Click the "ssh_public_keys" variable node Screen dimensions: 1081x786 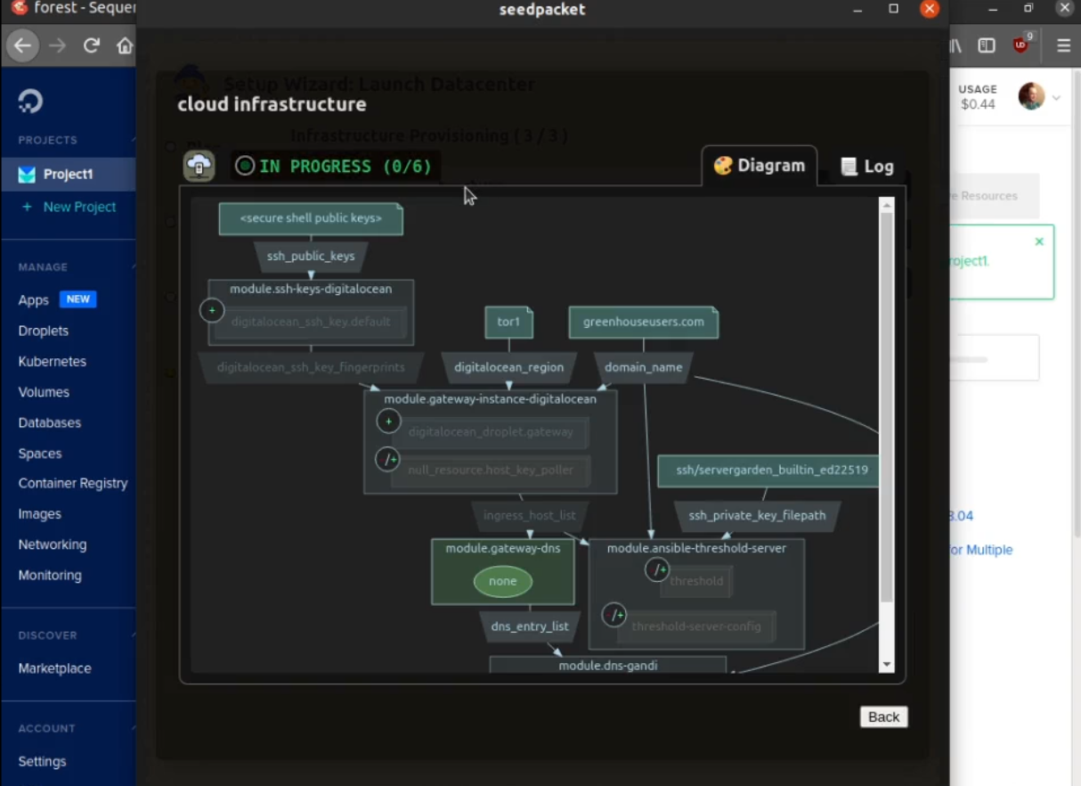click(x=311, y=256)
